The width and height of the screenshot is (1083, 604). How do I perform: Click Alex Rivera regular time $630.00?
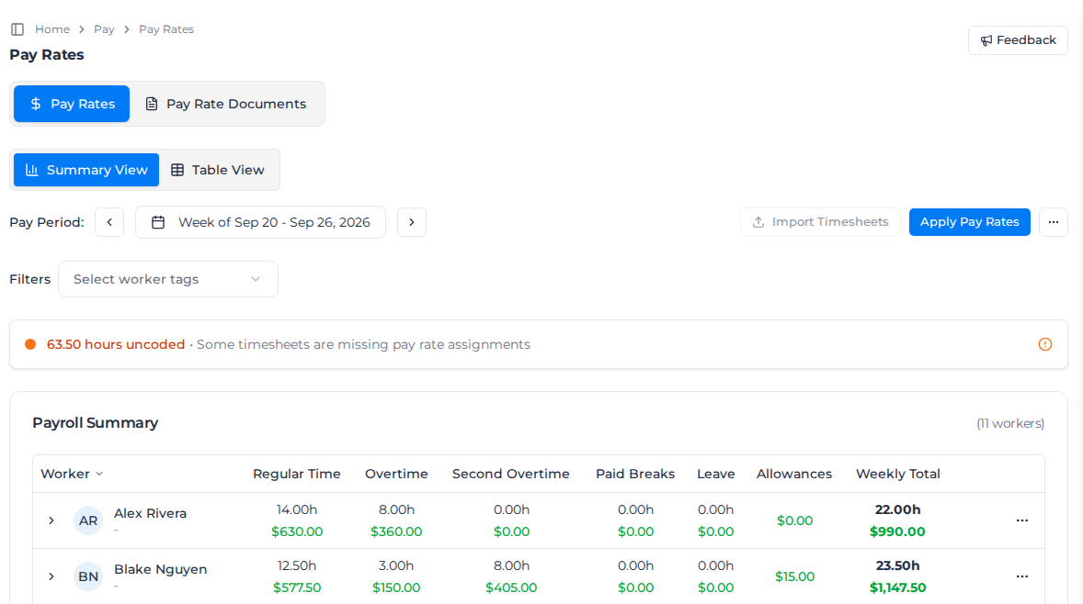point(297,531)
